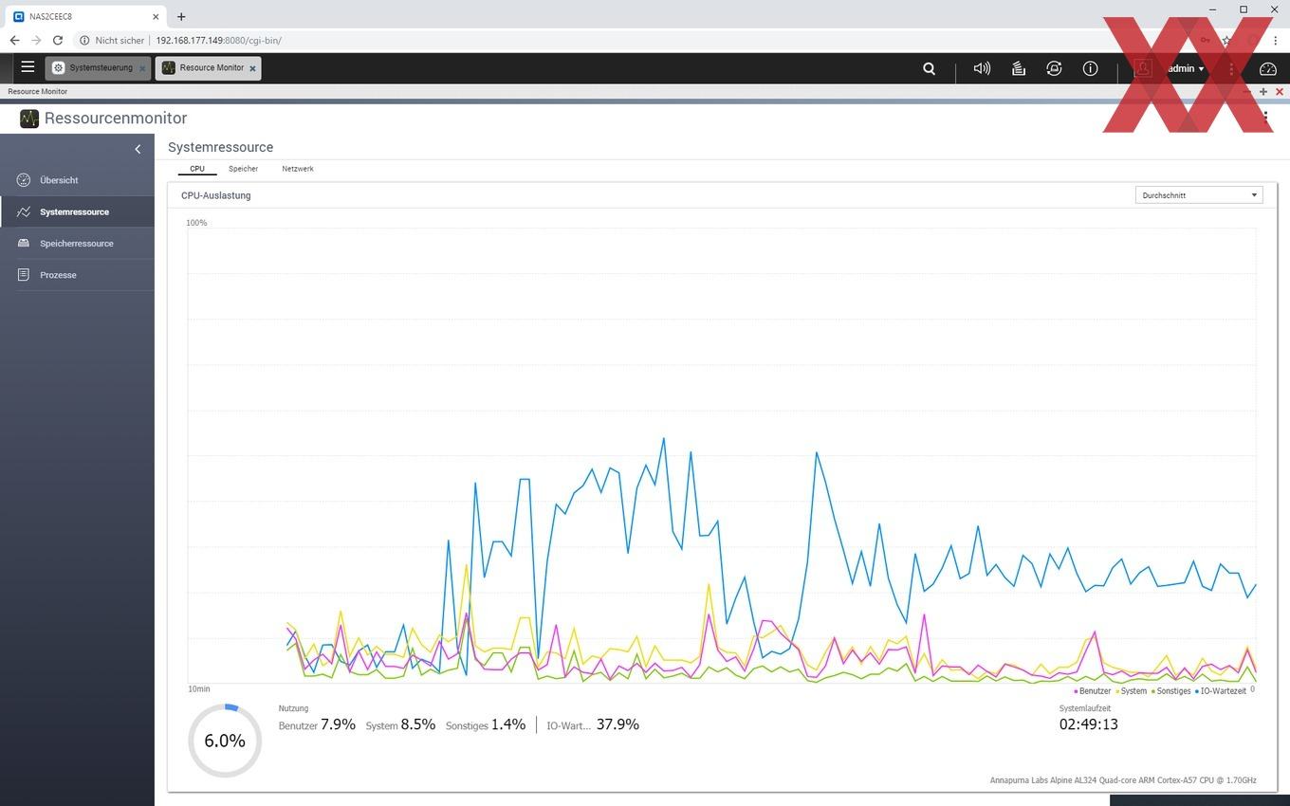Image resolution: width=1290 pixels, height=806 pixels.
Task: Switch to the Netzwerk tab
Action: point(298,169)
